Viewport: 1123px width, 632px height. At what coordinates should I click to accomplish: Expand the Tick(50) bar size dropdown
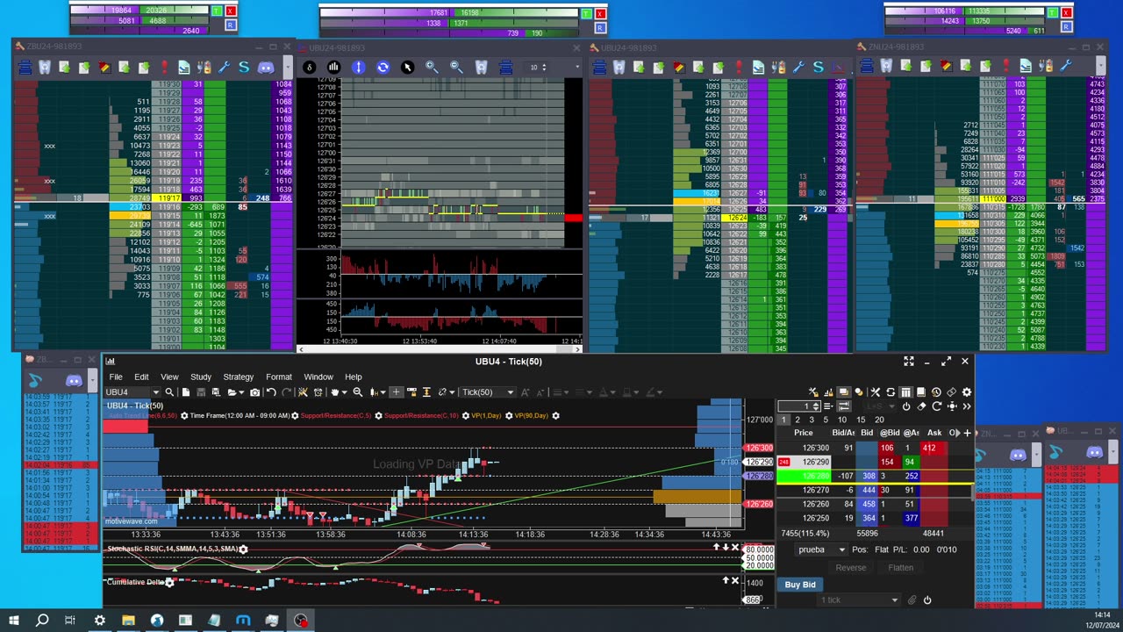point(510,392)
